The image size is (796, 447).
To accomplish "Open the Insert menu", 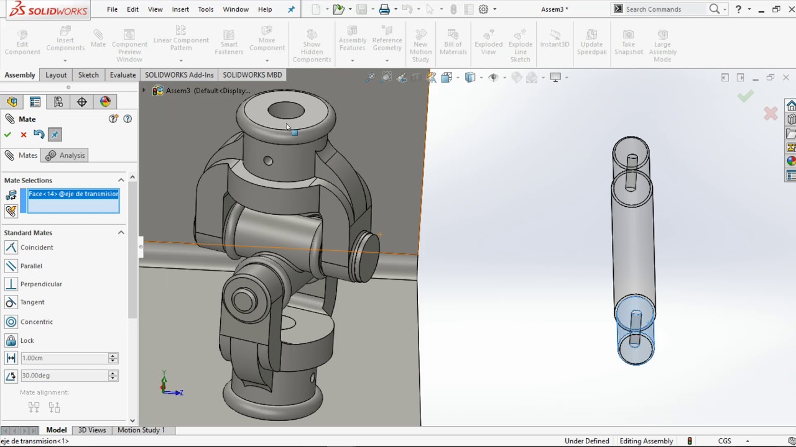I will [180, 9].
